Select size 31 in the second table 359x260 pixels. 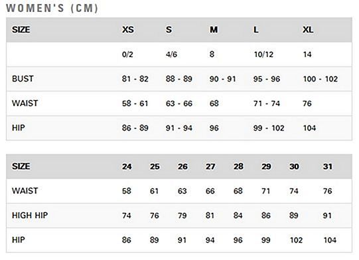tap(328, 166)
